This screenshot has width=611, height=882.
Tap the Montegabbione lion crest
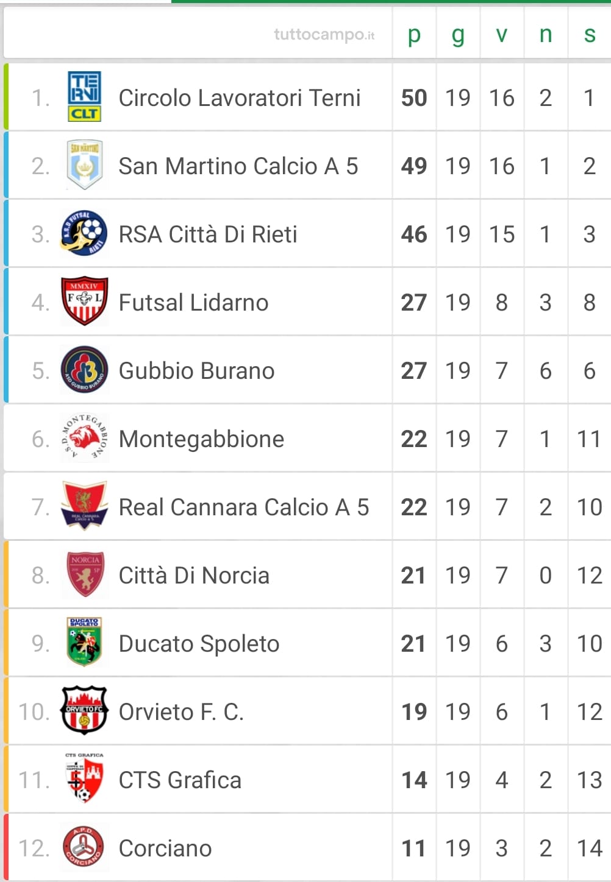tap(84, 438)
